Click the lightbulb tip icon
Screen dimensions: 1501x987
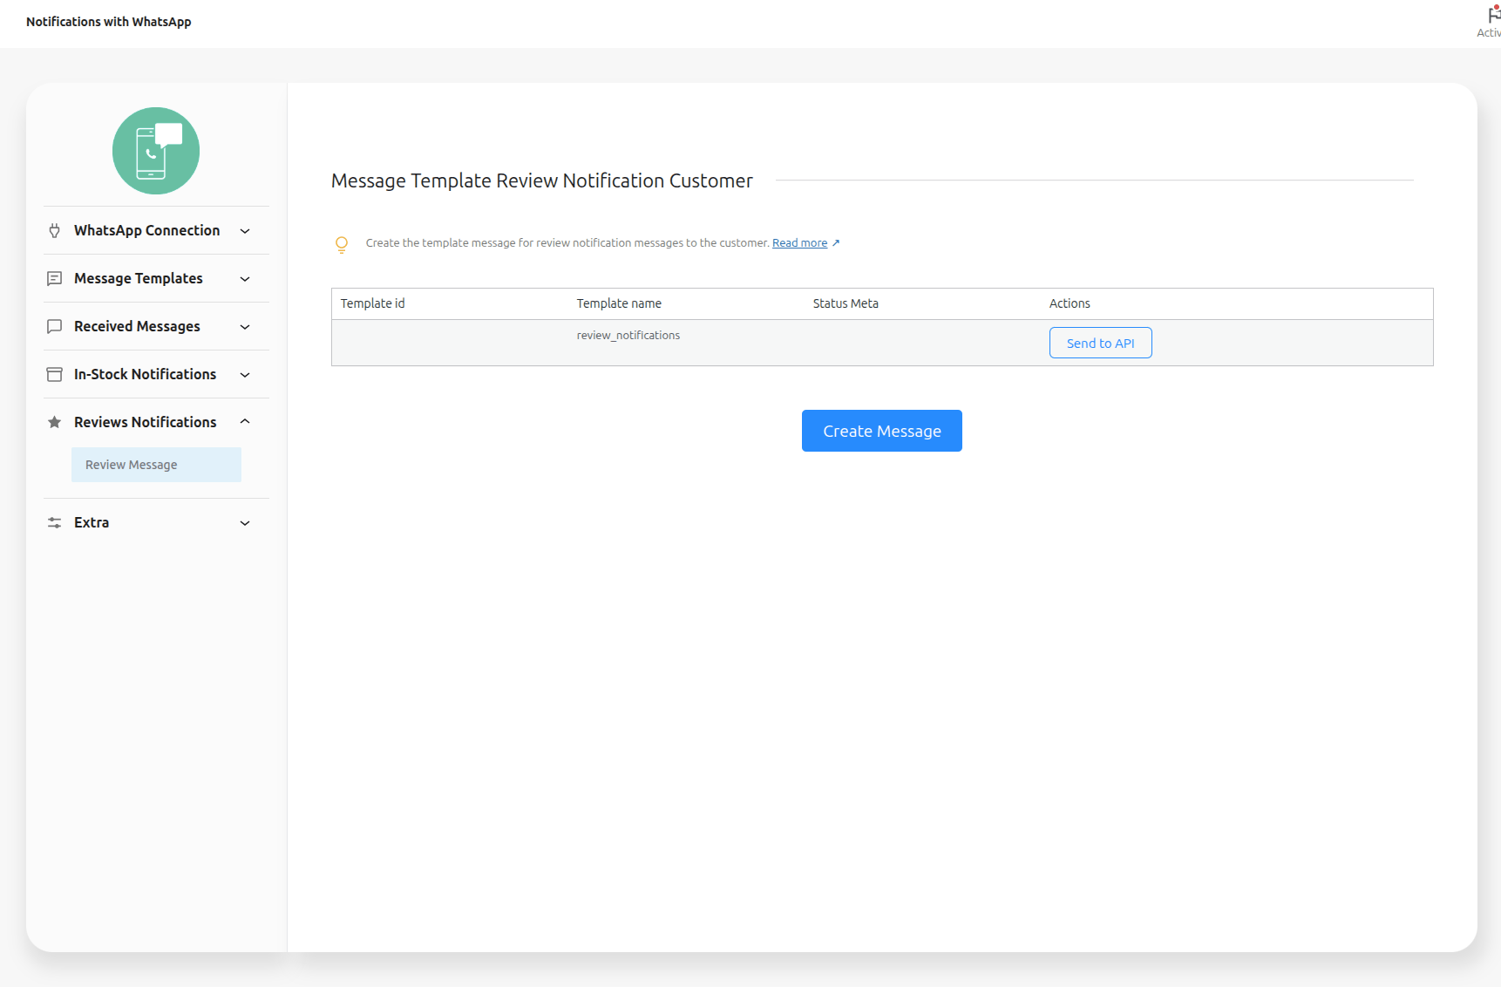click(342, 244)
